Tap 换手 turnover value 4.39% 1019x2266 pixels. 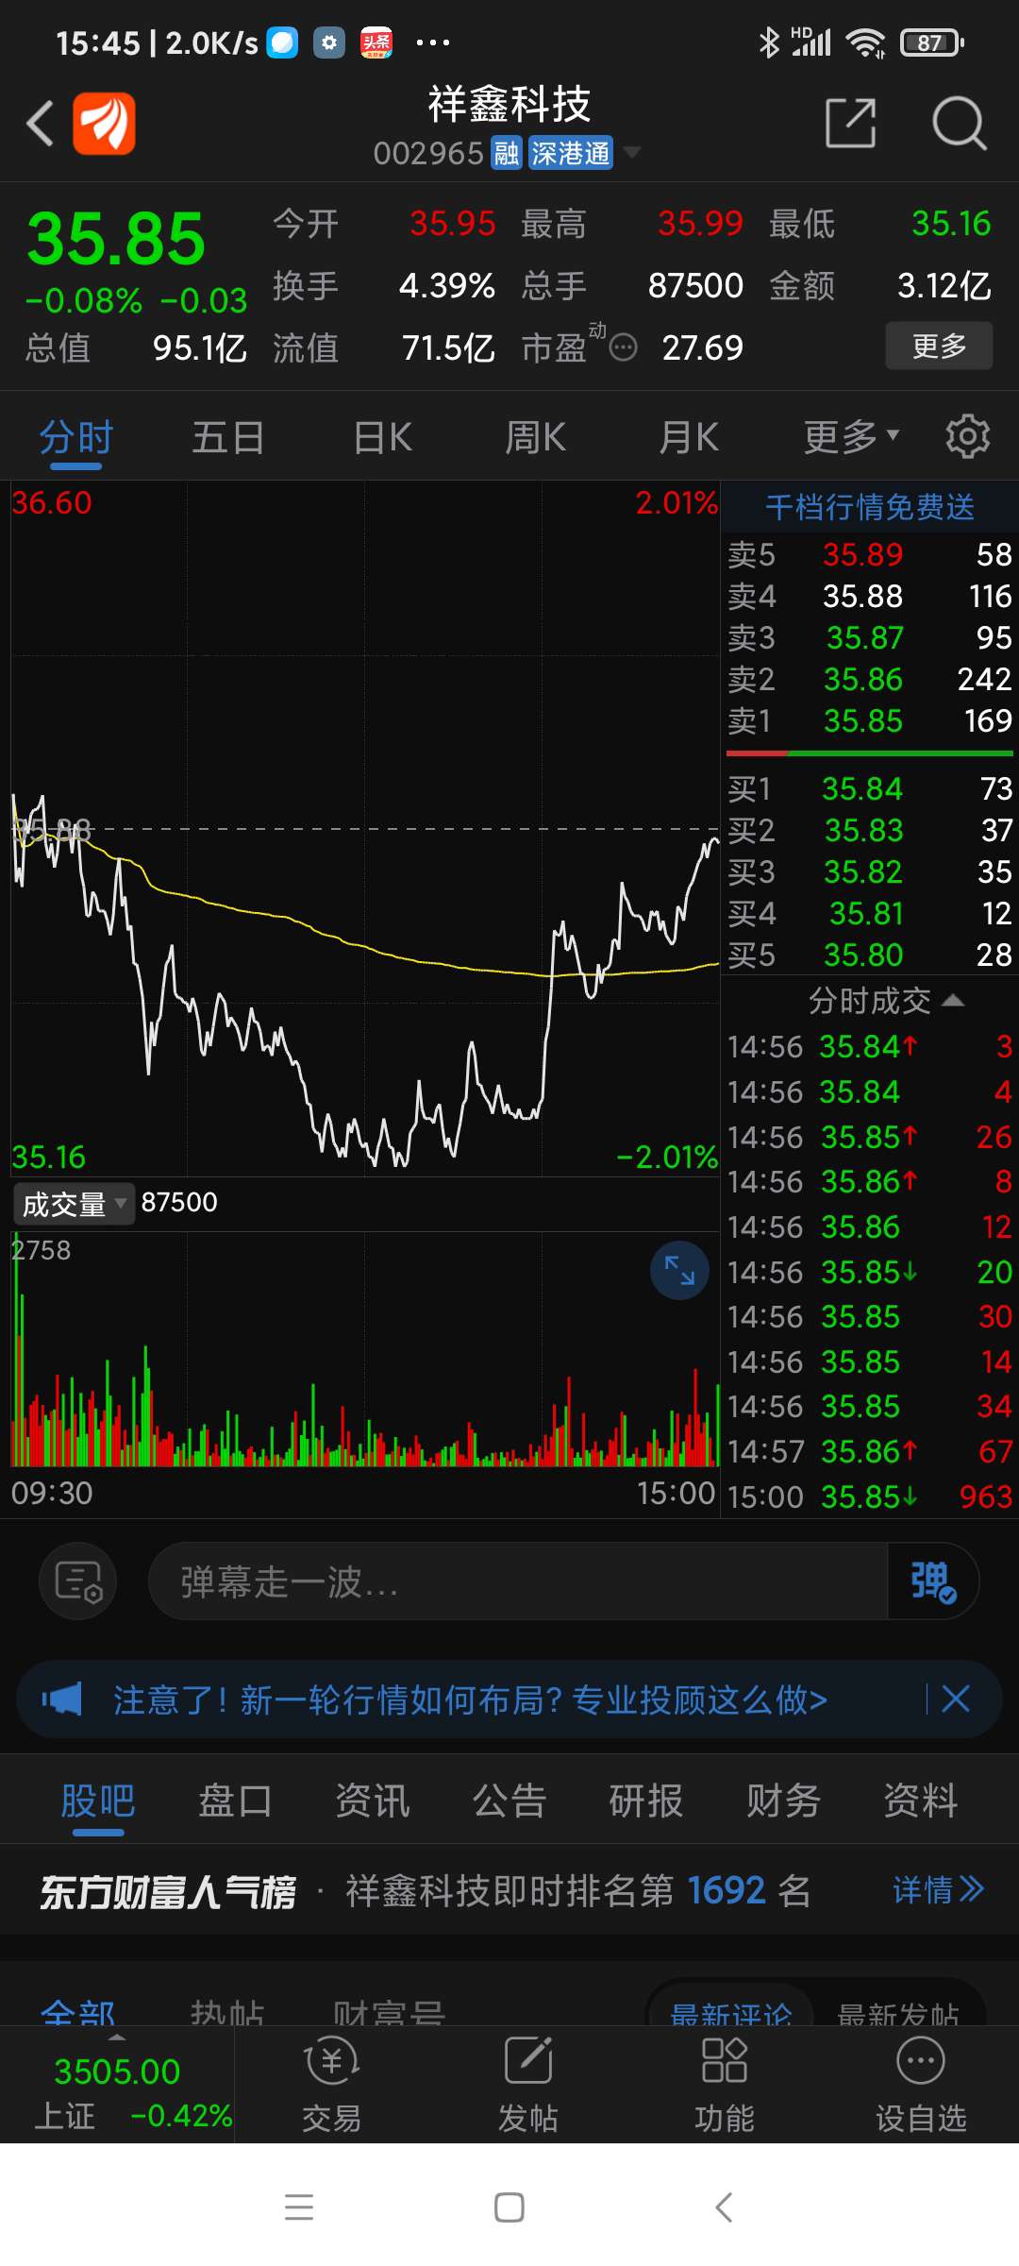[x=446, y=285]
